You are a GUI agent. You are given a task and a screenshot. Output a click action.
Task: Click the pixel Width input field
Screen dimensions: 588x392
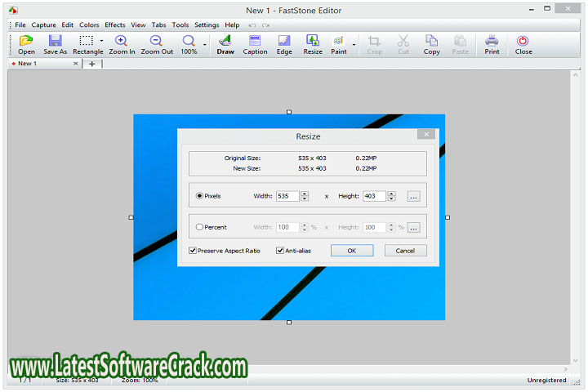(287, 196)
